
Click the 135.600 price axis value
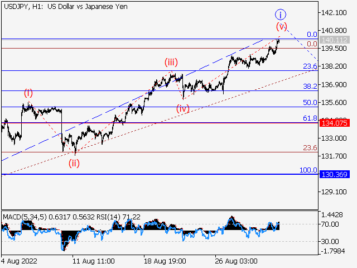click(334, 103)
